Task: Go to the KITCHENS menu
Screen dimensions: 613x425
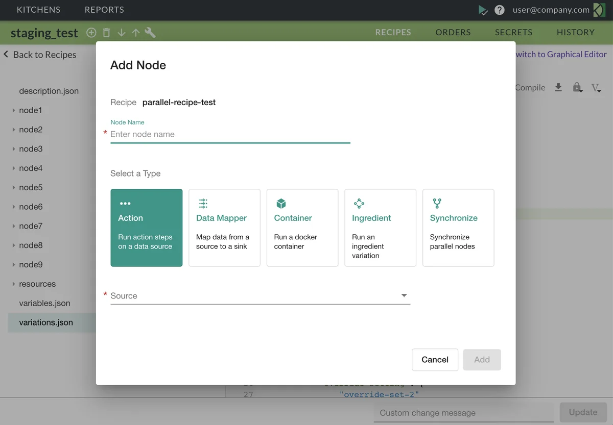Action: pos(38,10)
